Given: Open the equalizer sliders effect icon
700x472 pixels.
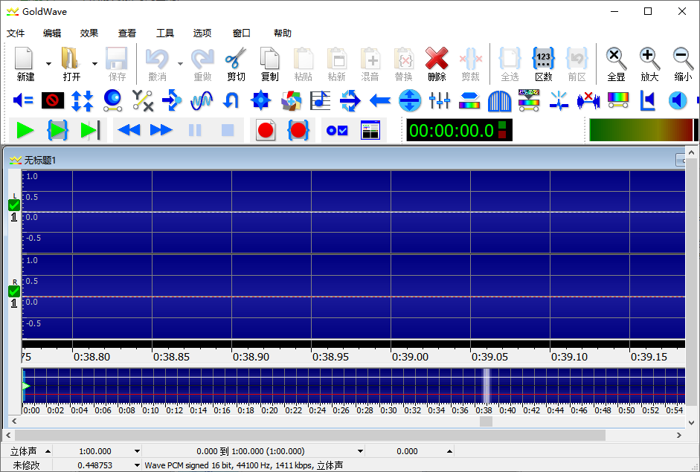Looking at the screenshot, I should (x=440, y=100).
